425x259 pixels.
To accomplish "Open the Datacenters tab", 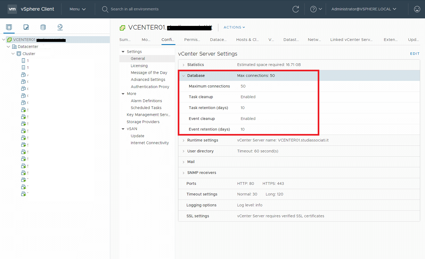I will pyautogui.click(x=218, y=40).
